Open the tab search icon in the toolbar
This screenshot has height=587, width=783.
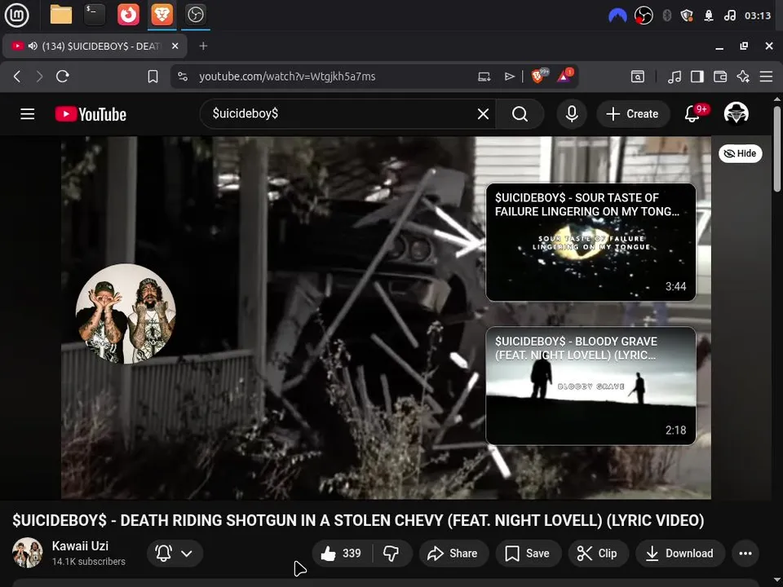click(x=638, y=77)
